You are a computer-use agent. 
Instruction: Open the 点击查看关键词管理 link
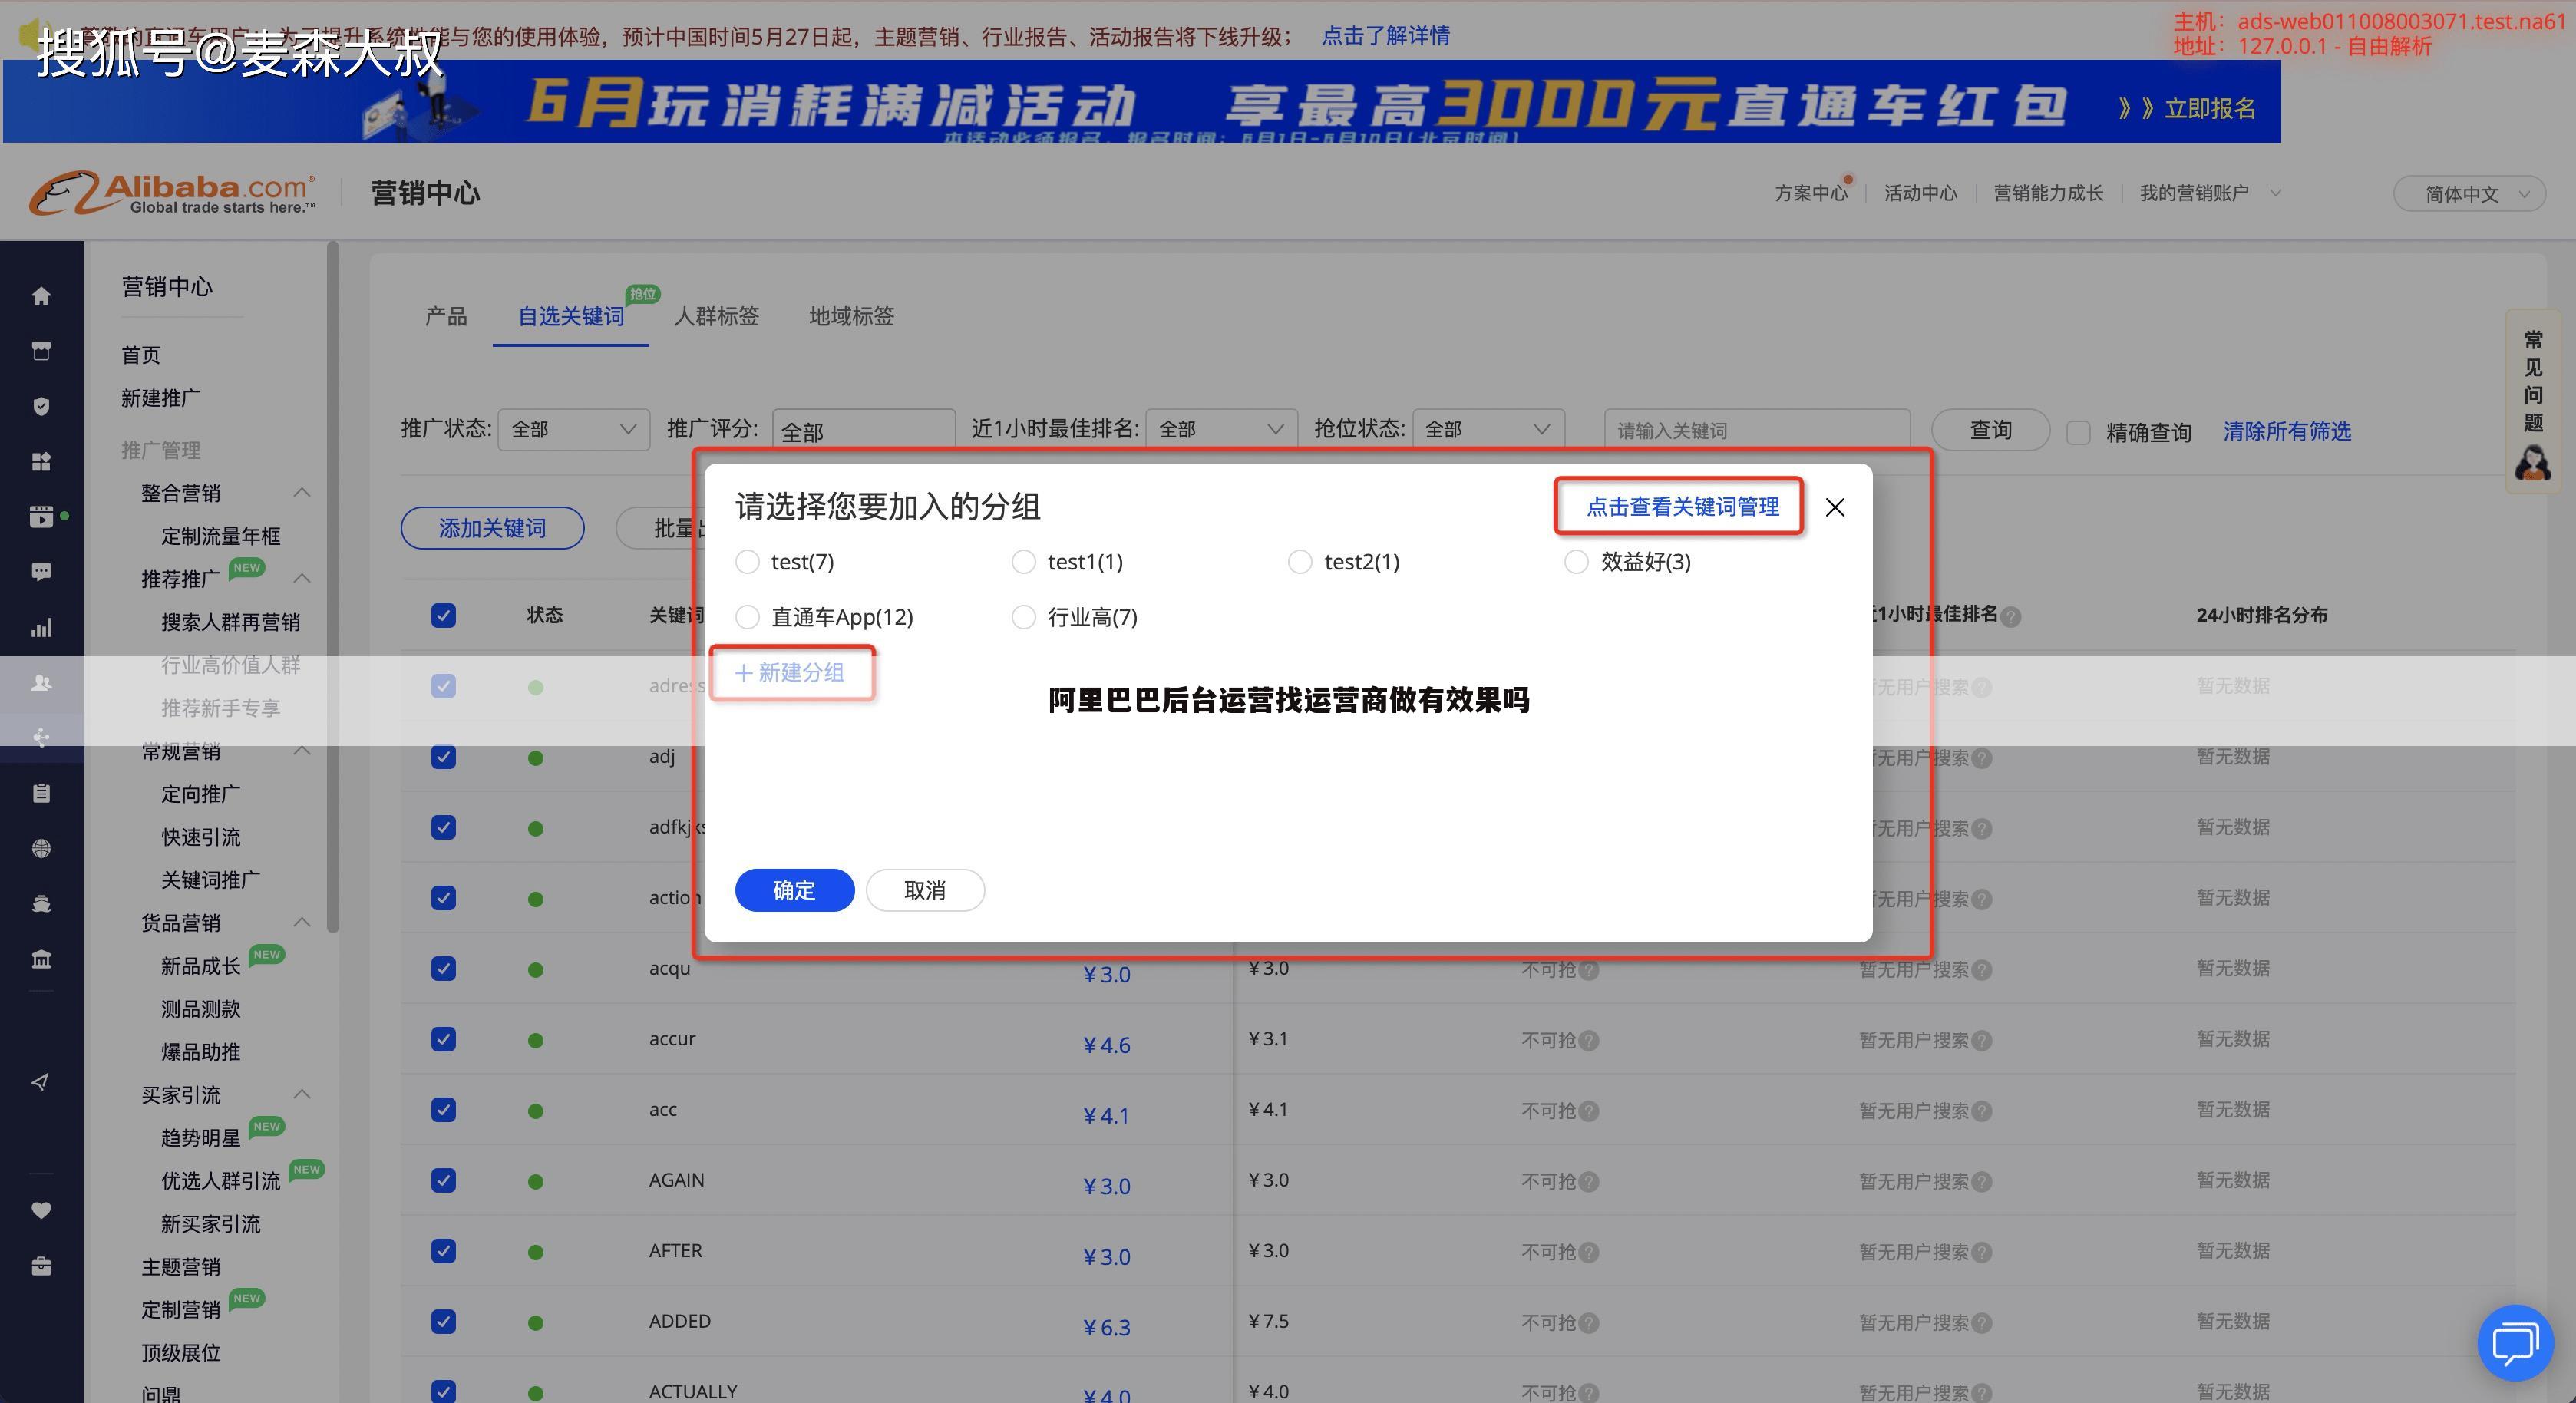[x=1682, y=507]
